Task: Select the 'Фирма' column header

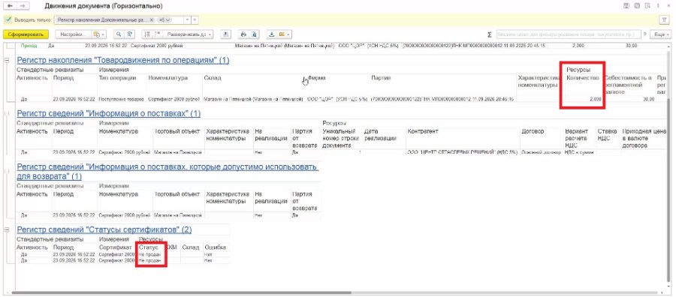Action: [x=316, y=78]
